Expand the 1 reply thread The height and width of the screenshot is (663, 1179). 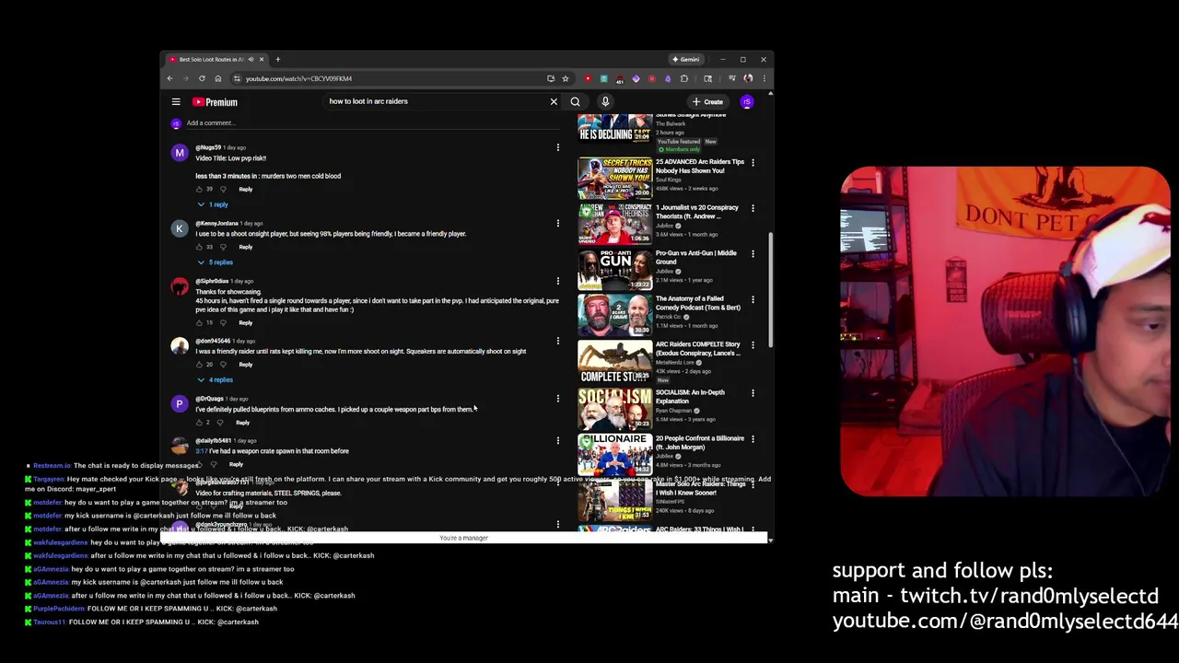pyautogui.click(x=213, y=204)
